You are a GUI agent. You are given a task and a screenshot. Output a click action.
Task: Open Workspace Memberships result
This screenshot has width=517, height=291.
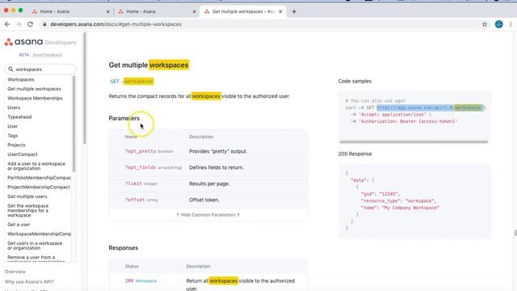[35, 99]
